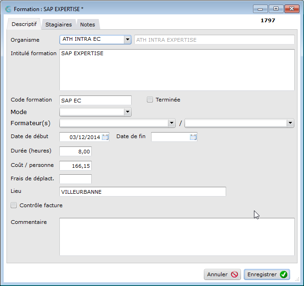Expand the first Formateur(s) dropdown
The image size is (304, 286).
point(171,123)
